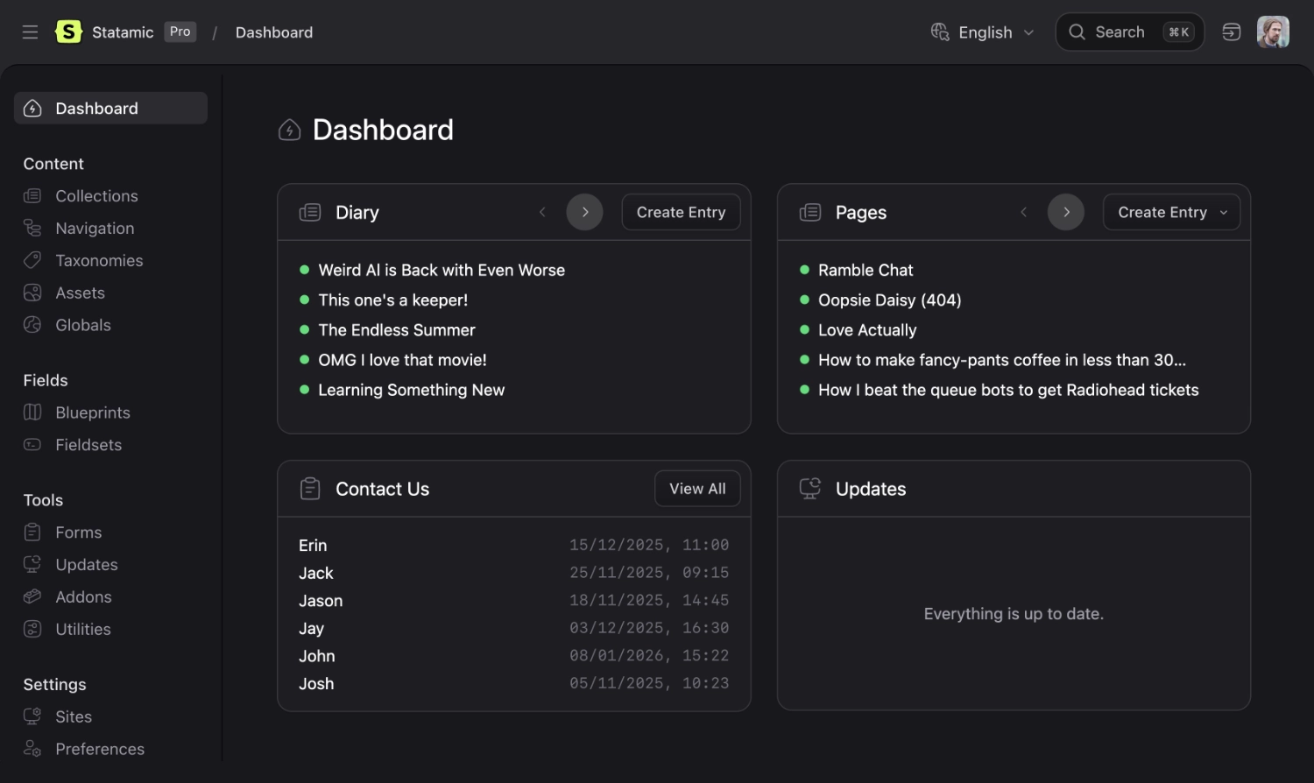The image size is (1314, 783).
Task: Select the Utilities icon in the sidebar
Action: click(x=32, y=629)
